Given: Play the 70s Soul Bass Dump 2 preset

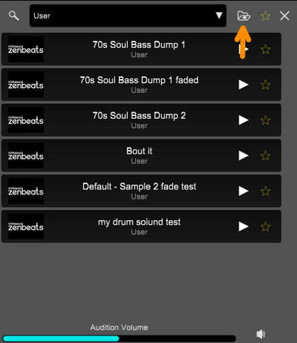Looking at the screenshot, I should pyautogui.click(x=243, y=120).
